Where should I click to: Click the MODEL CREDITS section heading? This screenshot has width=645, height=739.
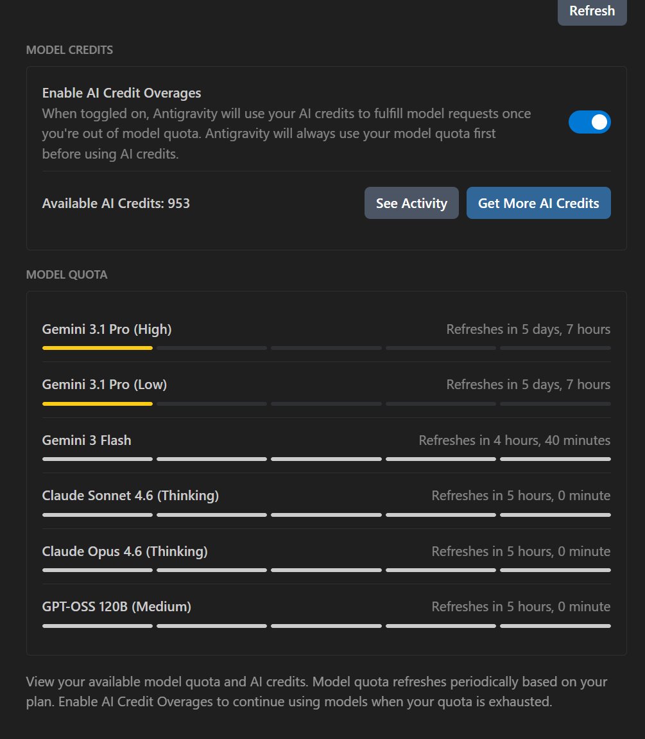click(69, 50)
